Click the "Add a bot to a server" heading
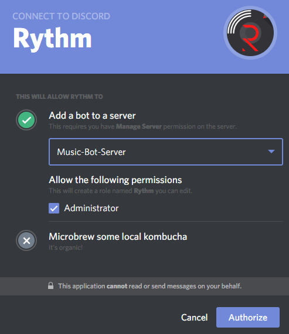The image size is (289, 334). [x=92, y=116]
